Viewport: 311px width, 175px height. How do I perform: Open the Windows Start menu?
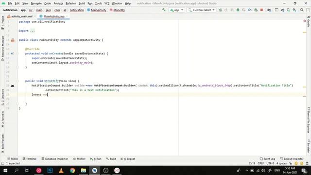pyautogui.click(x=5, y=170)
